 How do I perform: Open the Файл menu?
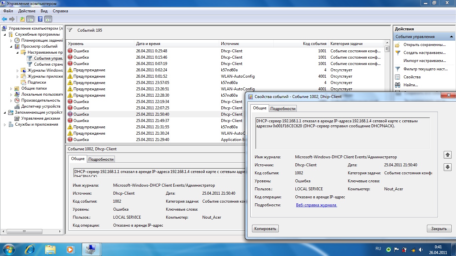coord(8,11)
